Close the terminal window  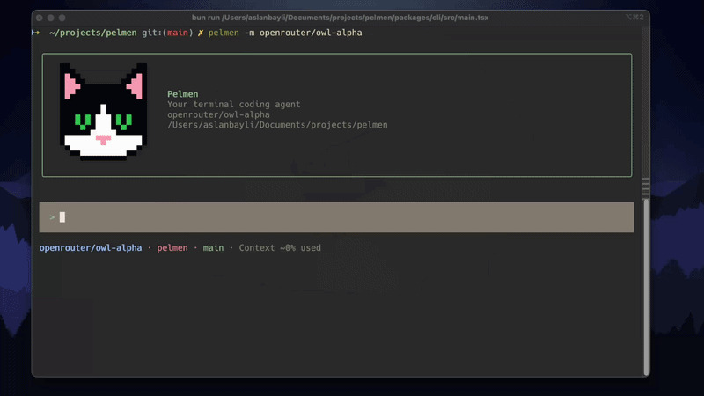(x=40, y=18)
